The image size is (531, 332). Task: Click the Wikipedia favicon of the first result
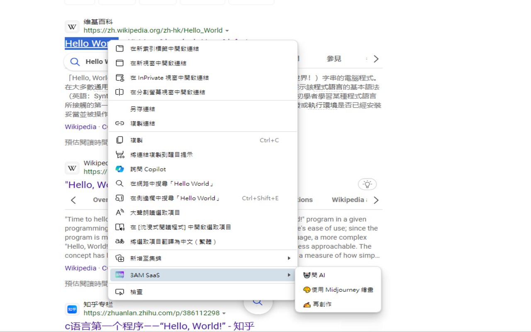click(x=72, y=27)
